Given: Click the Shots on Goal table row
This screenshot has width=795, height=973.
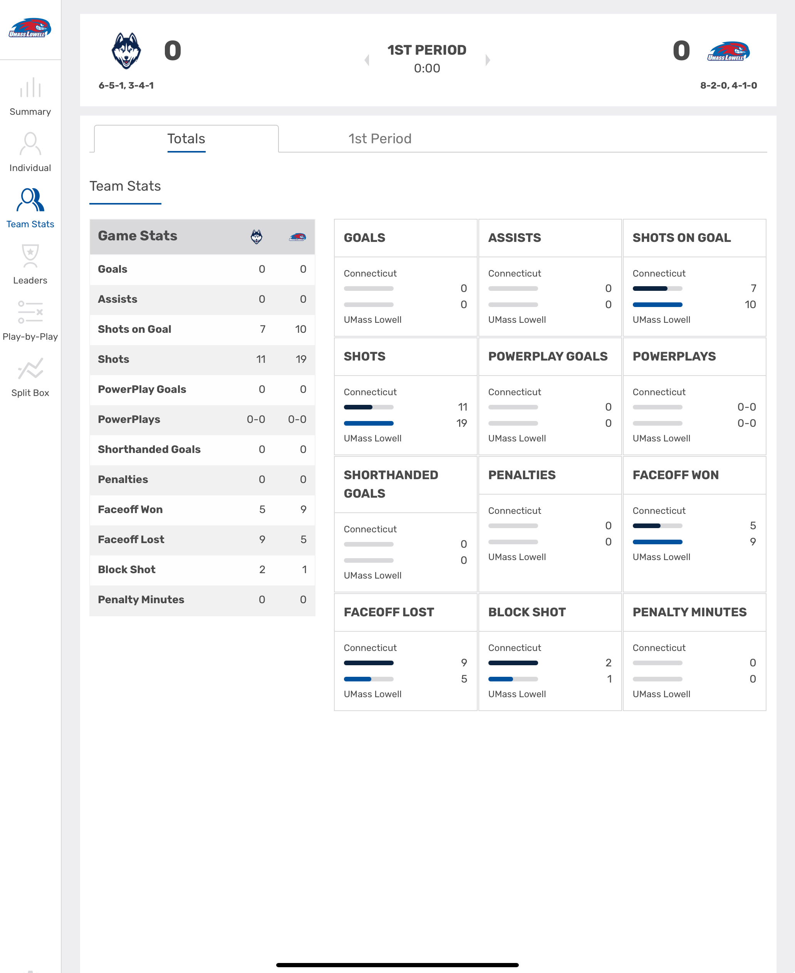Looking at the screenshot, I should click(x=203, y=329).
